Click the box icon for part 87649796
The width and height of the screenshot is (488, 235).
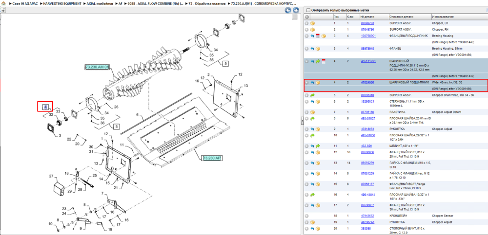[312, 30]
